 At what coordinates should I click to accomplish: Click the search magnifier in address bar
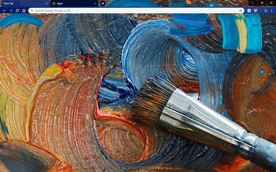pyautogui.click(x=32, y=11)
